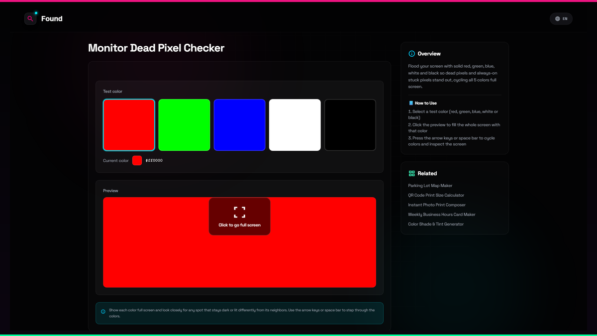597x336 pixels.
Task: Select the green test color swatch
Action: 184,125
